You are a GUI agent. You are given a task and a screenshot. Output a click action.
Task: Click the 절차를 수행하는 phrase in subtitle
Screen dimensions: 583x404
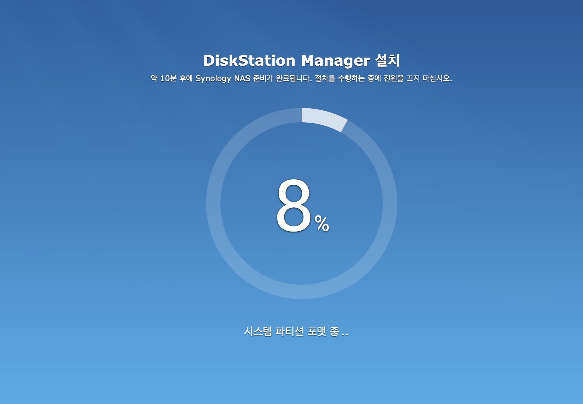[x=340, y=78]
